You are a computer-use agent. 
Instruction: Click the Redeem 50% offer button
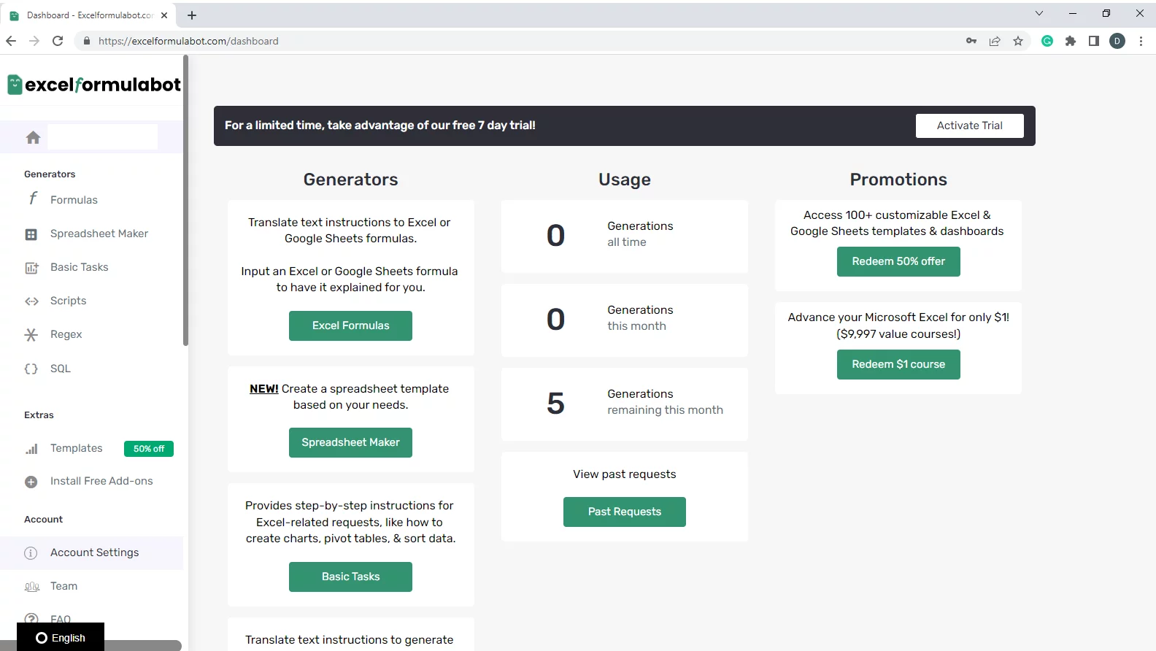[898, 261]
